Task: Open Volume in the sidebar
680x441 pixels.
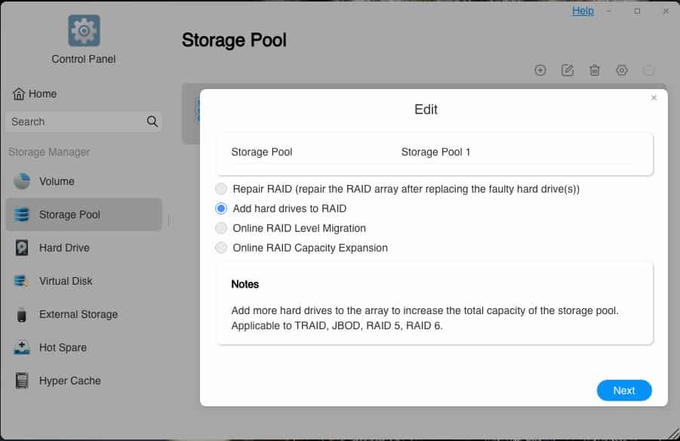Action: (57, 181)
